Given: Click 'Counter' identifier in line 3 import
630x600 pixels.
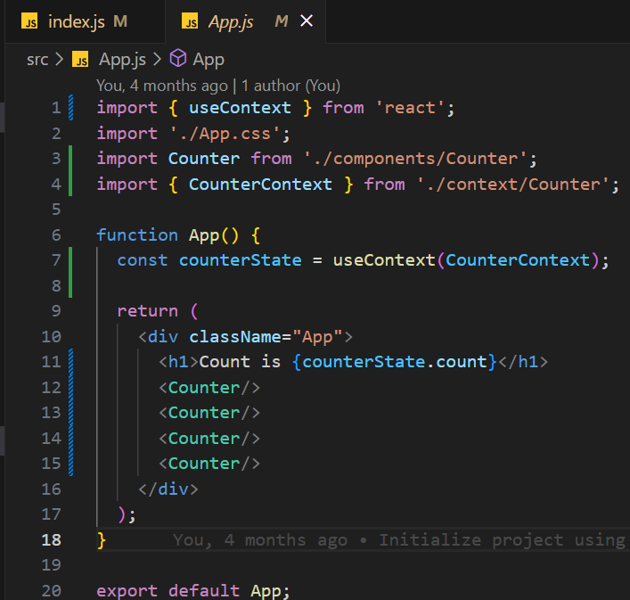Looking at the screenshot, I should pyautogui.click(x=204, y=159).
